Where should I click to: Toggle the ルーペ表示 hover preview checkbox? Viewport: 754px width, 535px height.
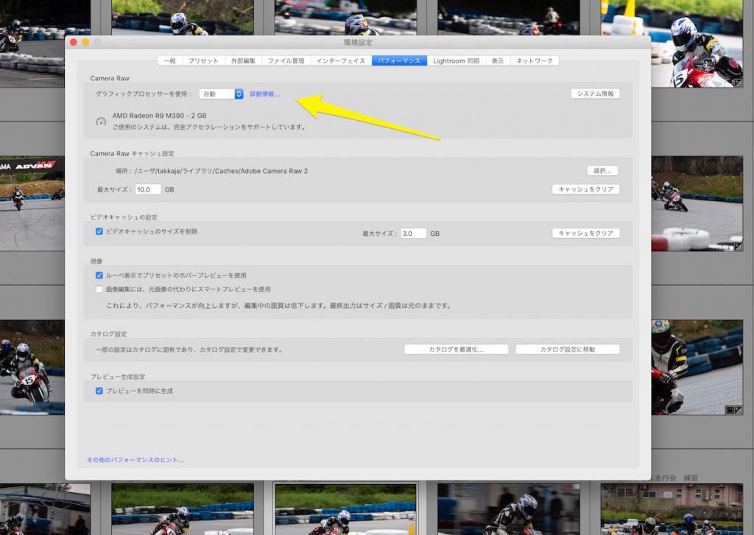click(99, 275)
